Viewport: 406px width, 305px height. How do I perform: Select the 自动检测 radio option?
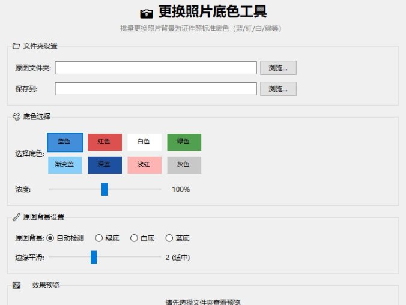[65, 238]
